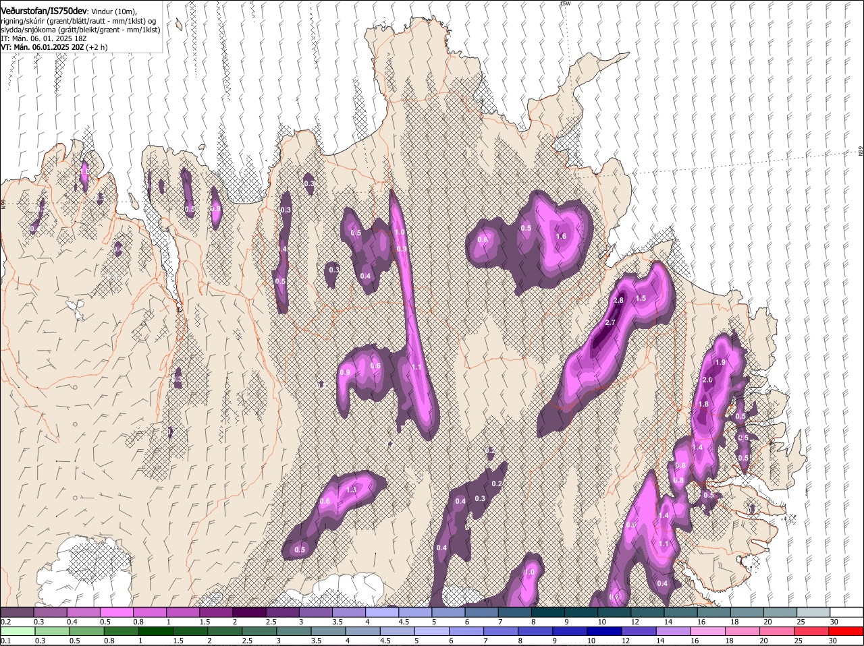Click light green lower swatch between 0.1 and 0.3
Viewport: 864px width, 646px height.
tap(18, 631)
